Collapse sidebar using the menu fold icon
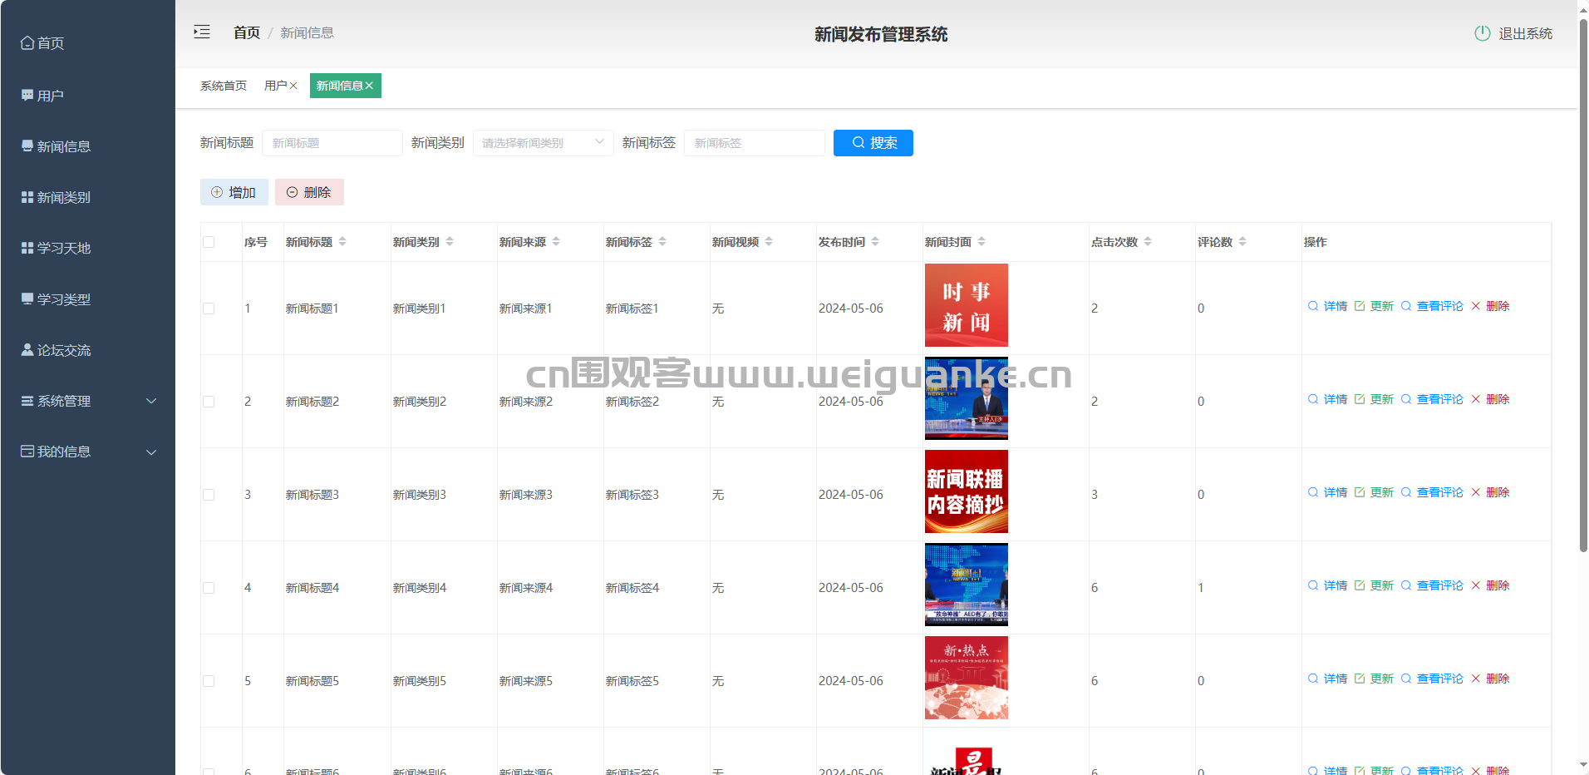Image resolution: width=1589 pixels, height=775 pixels. [202, 32]
